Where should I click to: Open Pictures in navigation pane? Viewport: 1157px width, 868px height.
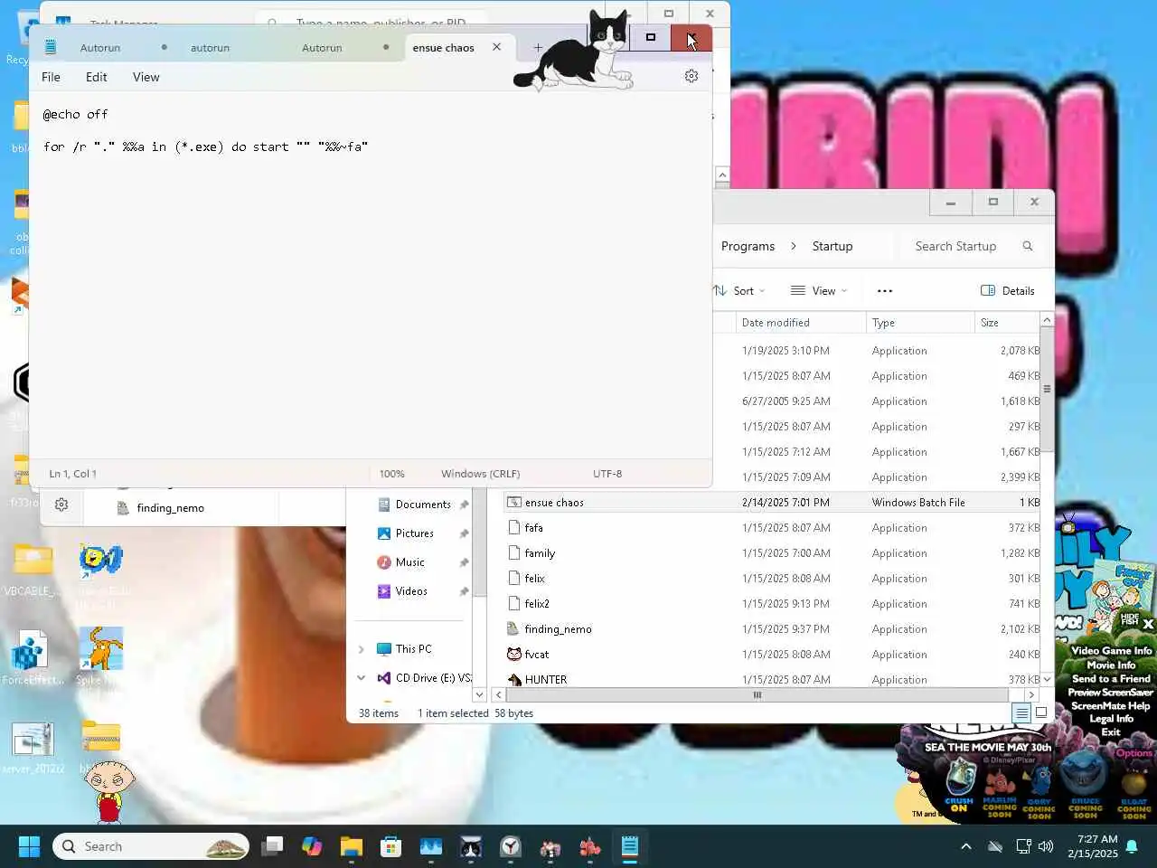tap(414, 533)
